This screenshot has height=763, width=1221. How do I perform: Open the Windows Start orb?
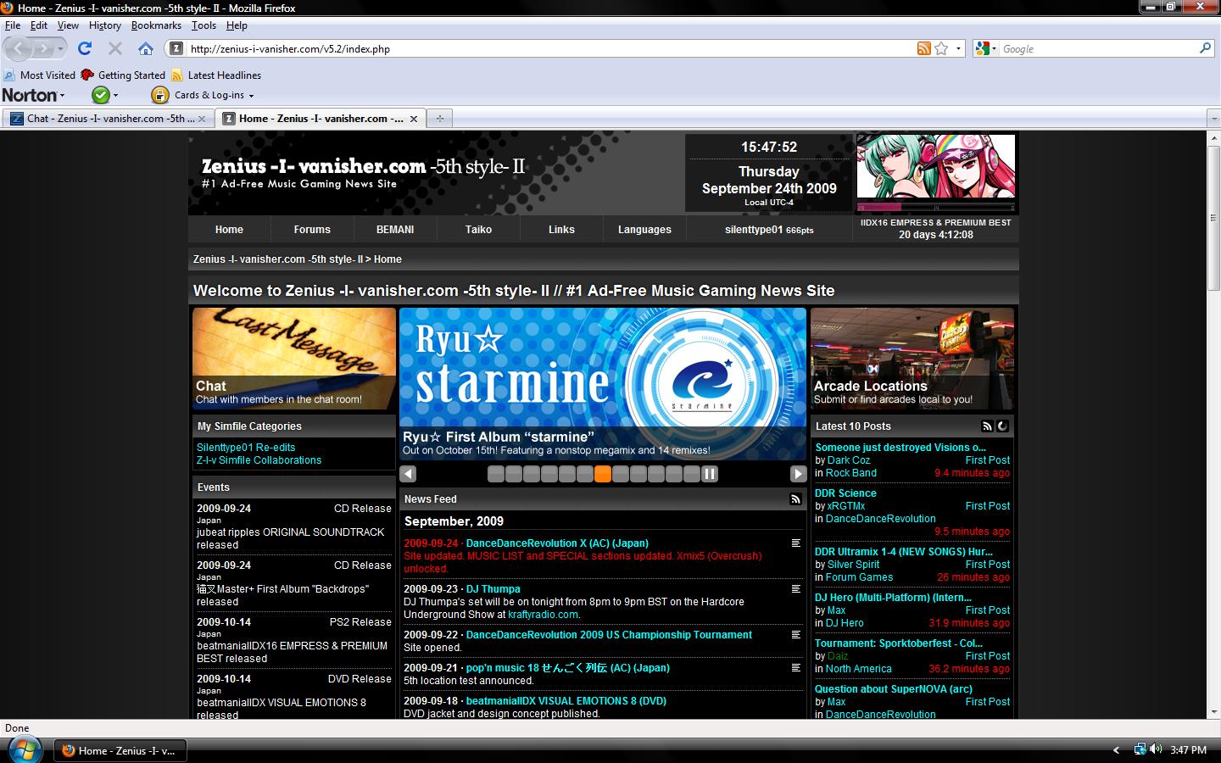pyautogui.click(x=24, y=749)
